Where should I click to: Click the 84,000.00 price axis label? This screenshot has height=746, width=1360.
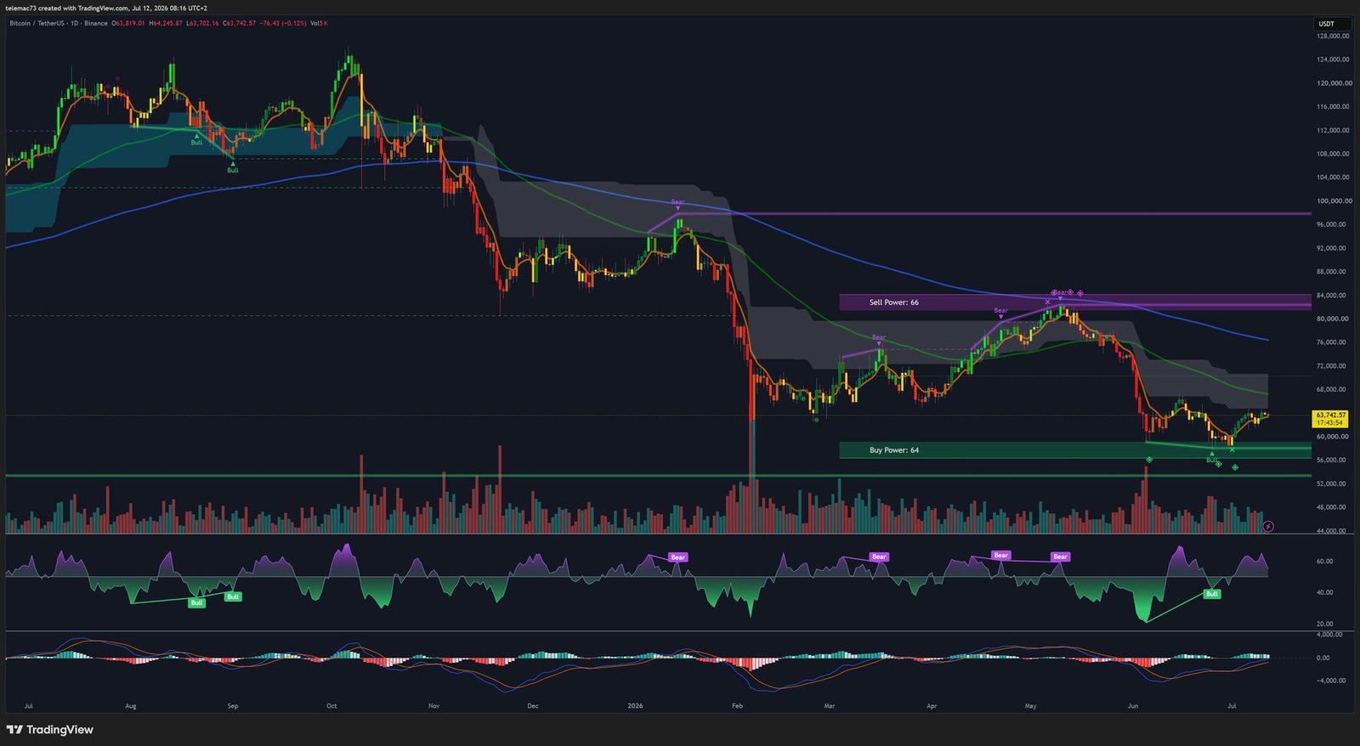click(1333, 296)
